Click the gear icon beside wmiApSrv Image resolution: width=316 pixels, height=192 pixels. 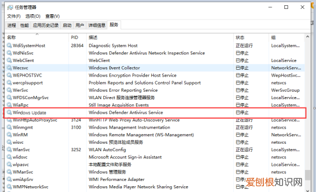click(x=9, y=179)
